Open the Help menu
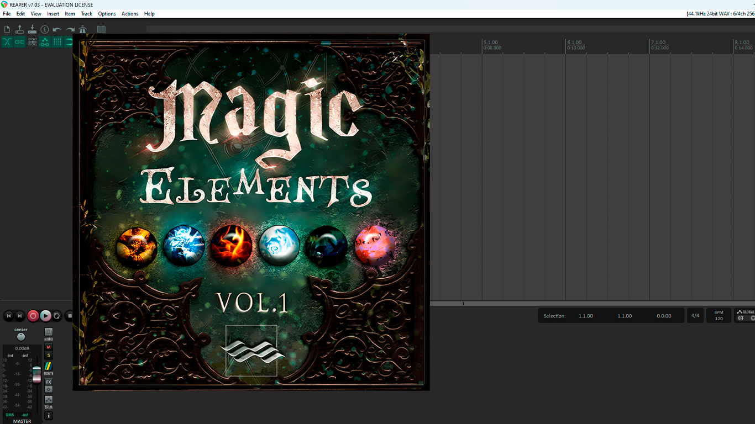Image resolution: width=755 pixels, height=424 pixels. coord(149,14)
